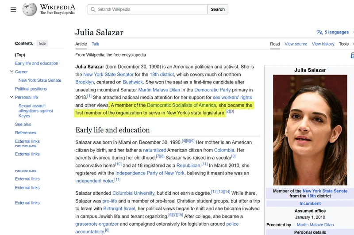Click citation [1] in the intro
Viewport: 354px width, 235px height.
[x=89, y=96]
